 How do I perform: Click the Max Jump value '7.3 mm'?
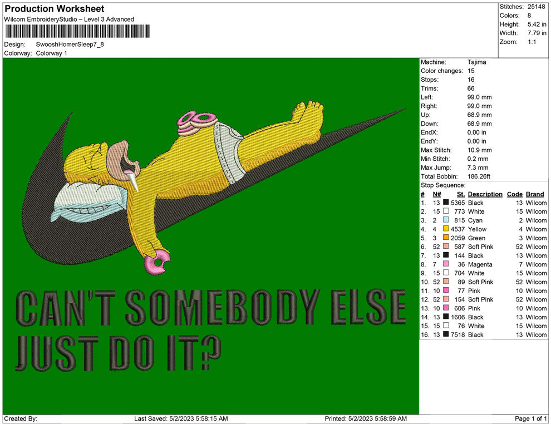pos(478,167)
